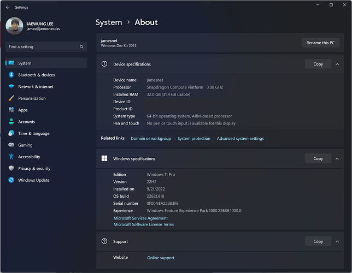Select the No pen or touch input text

[191, 123]
